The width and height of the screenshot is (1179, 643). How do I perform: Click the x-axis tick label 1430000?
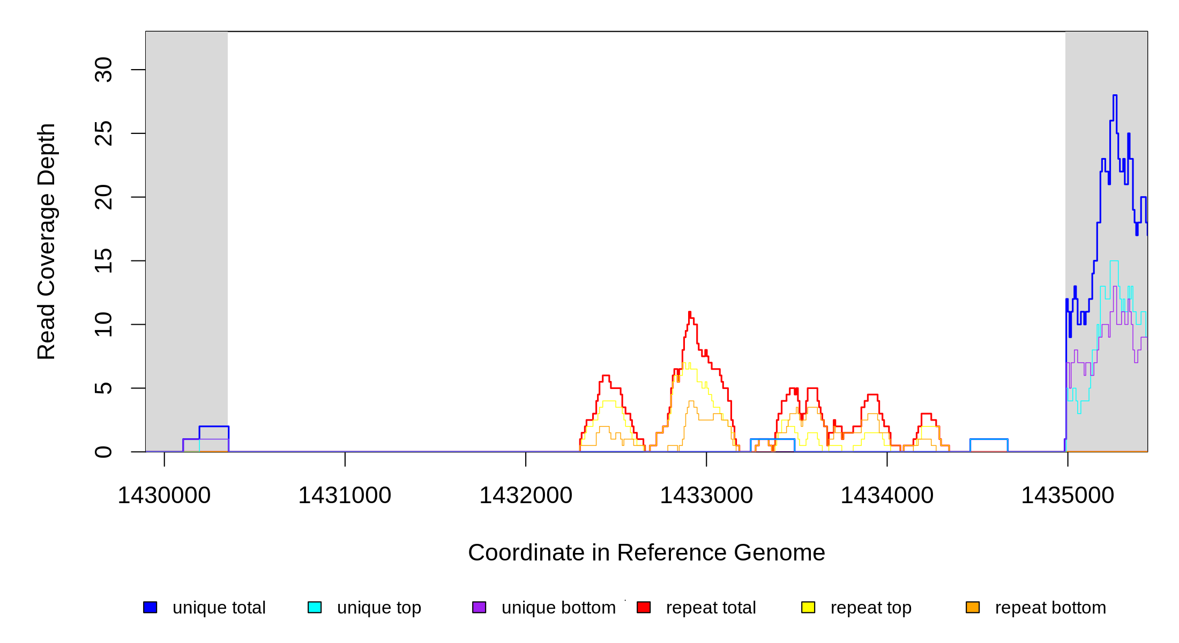(164, 496)
